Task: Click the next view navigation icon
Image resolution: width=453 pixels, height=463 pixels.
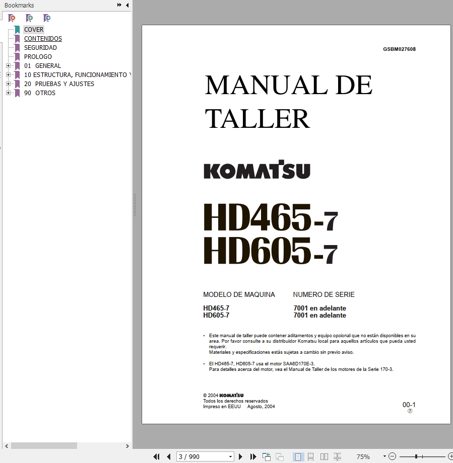Action: tap(280, 457)
